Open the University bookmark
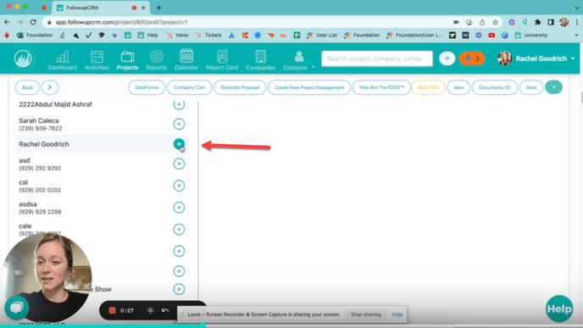583x328 pixels. click(x=531, y=35)
